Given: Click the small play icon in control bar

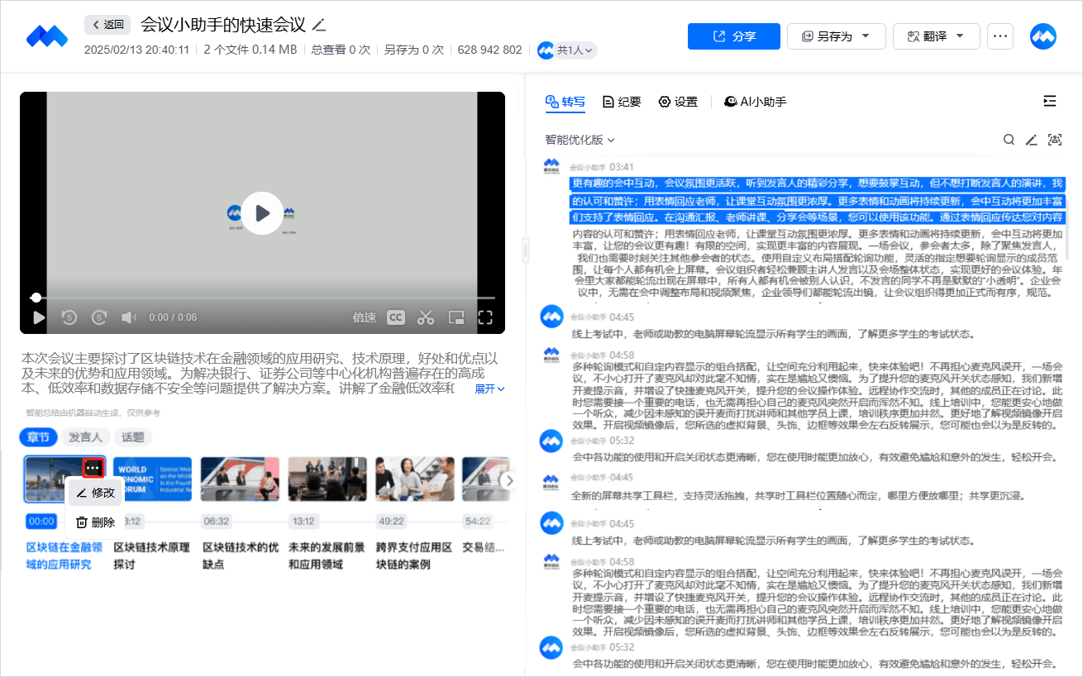Looking at the screenshot, I should click(39, 317).
